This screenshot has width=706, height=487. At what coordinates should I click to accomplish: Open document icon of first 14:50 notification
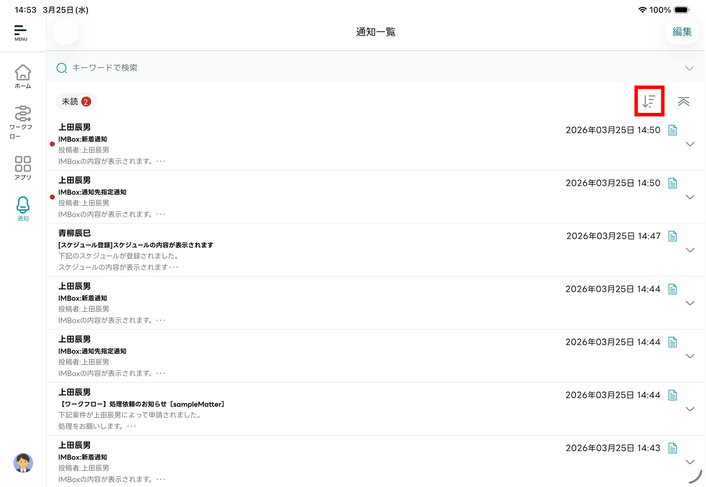pyautogui.click(x=672, y=130)
